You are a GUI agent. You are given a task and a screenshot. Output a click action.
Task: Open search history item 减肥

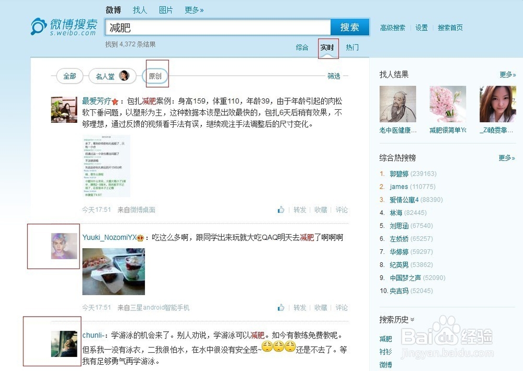click(x=385, y=339)
